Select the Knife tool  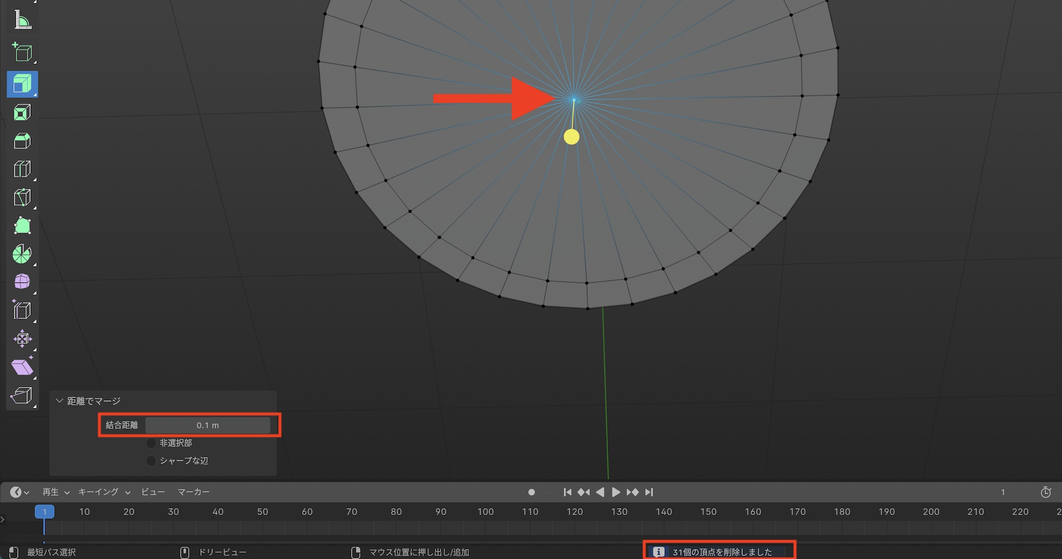22,197
